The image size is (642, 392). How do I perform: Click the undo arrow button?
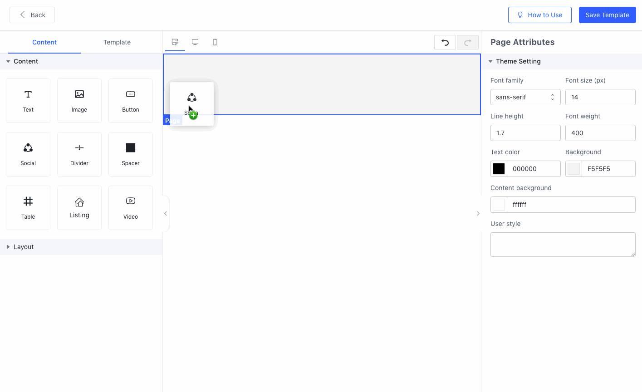coord(445,42)
